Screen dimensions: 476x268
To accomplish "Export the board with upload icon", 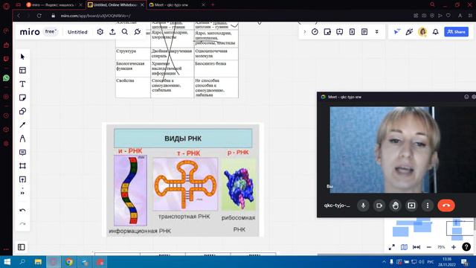I will 112,32.
